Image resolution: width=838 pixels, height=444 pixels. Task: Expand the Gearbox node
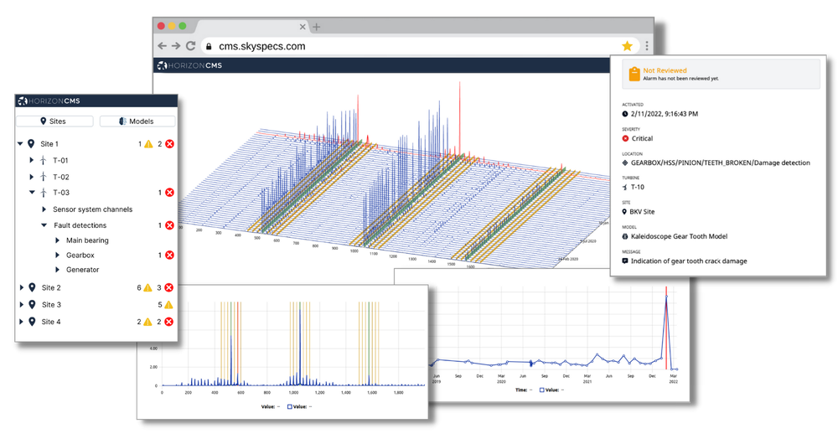pyautogui.click(x=57, y=256)
